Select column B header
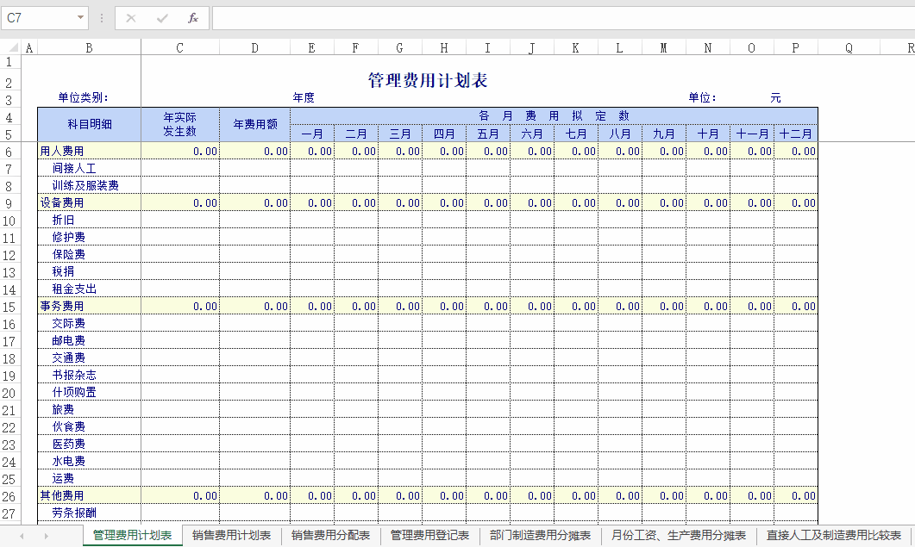Screen dimensions: 915x547 (89, 48)
